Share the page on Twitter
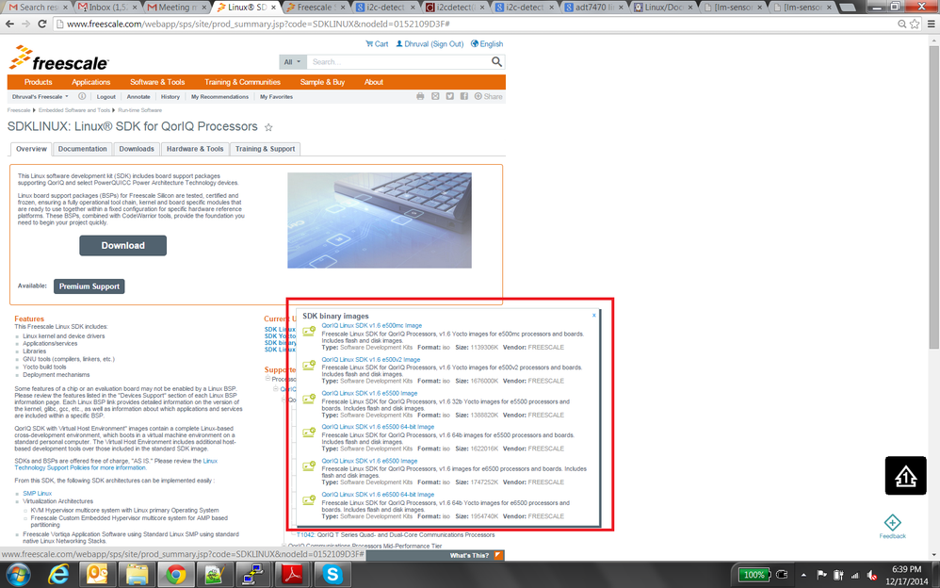Viewport: 940px width, 588px height. (x=449, y=96)
